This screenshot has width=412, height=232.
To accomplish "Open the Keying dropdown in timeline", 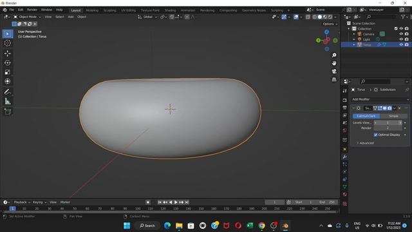I will (39, 202).
